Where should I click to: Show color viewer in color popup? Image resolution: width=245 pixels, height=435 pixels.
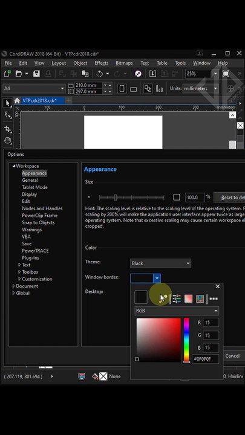click(188, 299)
